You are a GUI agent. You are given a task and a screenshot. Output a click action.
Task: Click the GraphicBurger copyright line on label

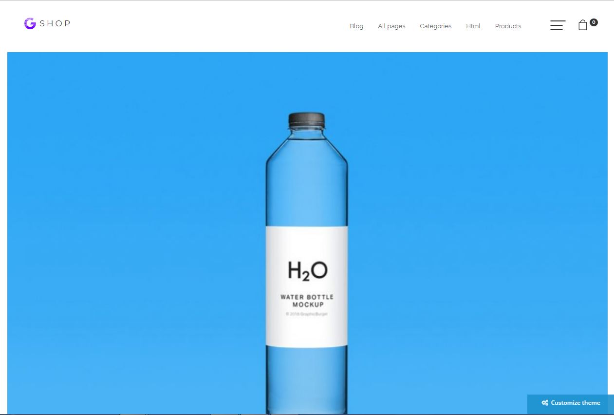[307, 314]
